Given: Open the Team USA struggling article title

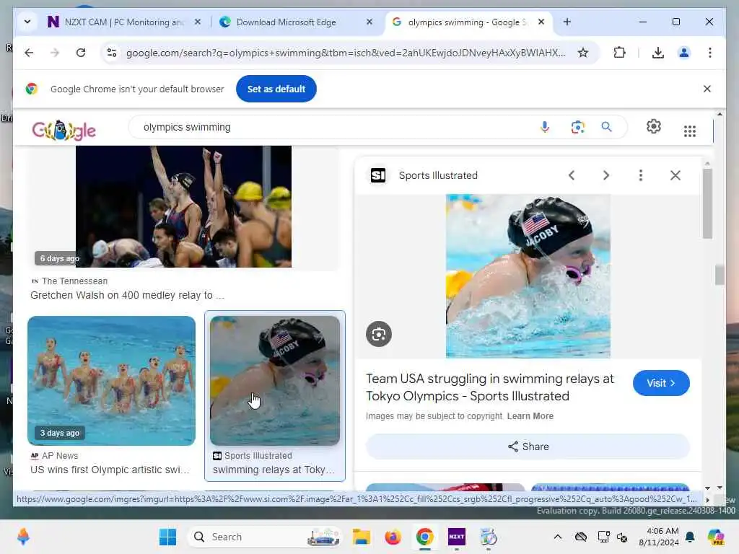Looking at the screenshot, I should coord(490,387).
